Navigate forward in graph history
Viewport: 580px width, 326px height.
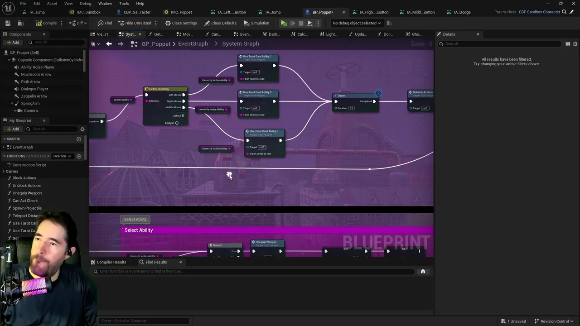pyautogui.click(x=121, y=43)
